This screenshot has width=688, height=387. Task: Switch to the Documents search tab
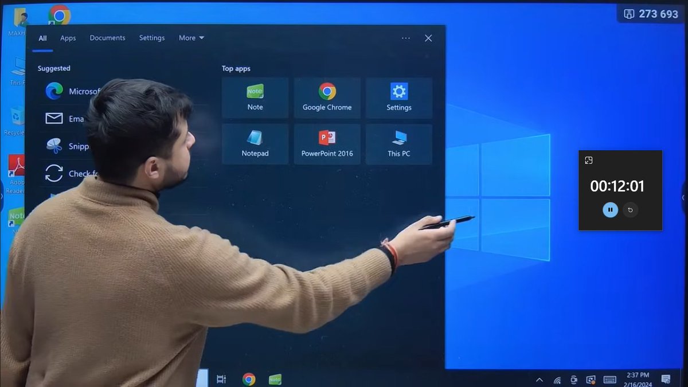pos(107,38)
